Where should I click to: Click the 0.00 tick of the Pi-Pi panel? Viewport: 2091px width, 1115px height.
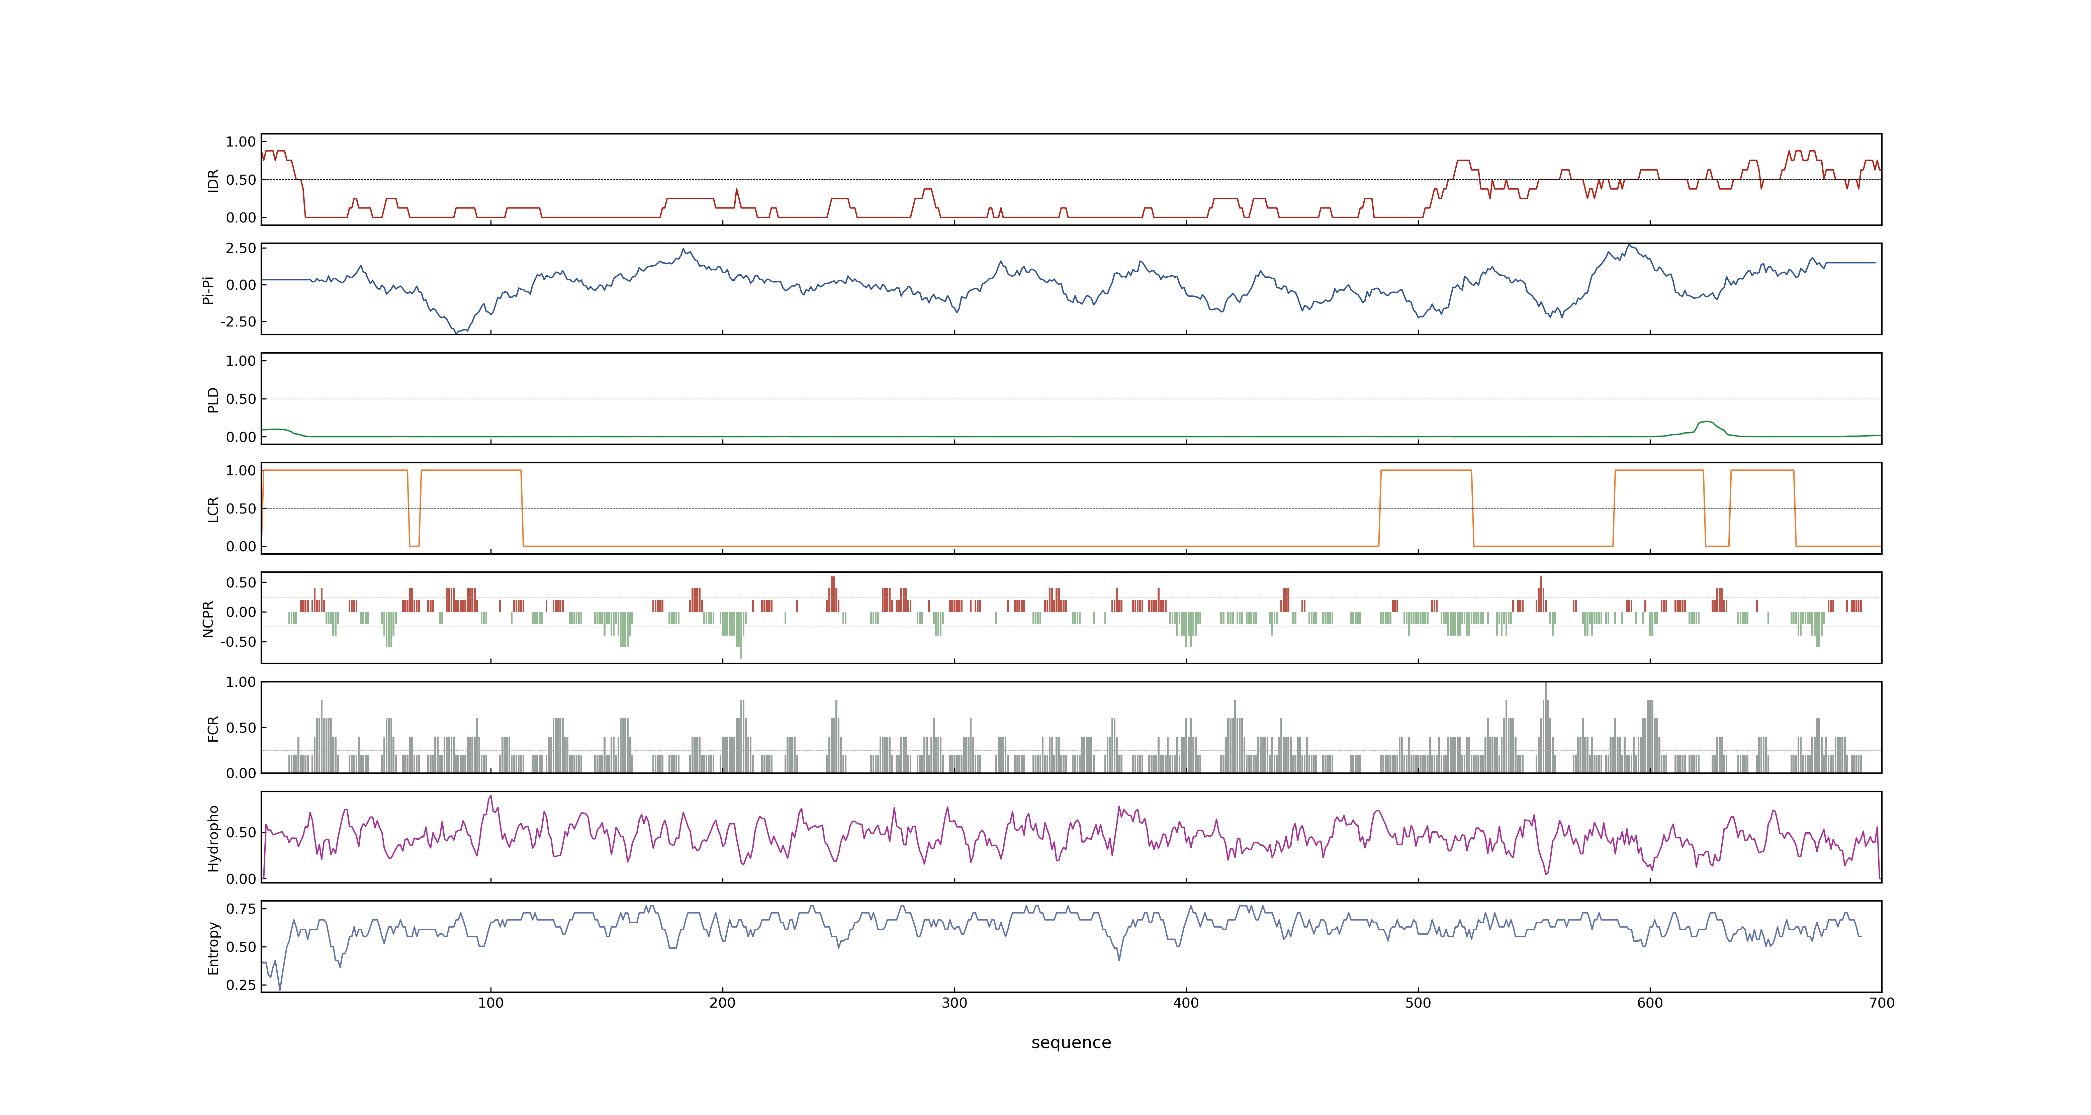[241, 285]
